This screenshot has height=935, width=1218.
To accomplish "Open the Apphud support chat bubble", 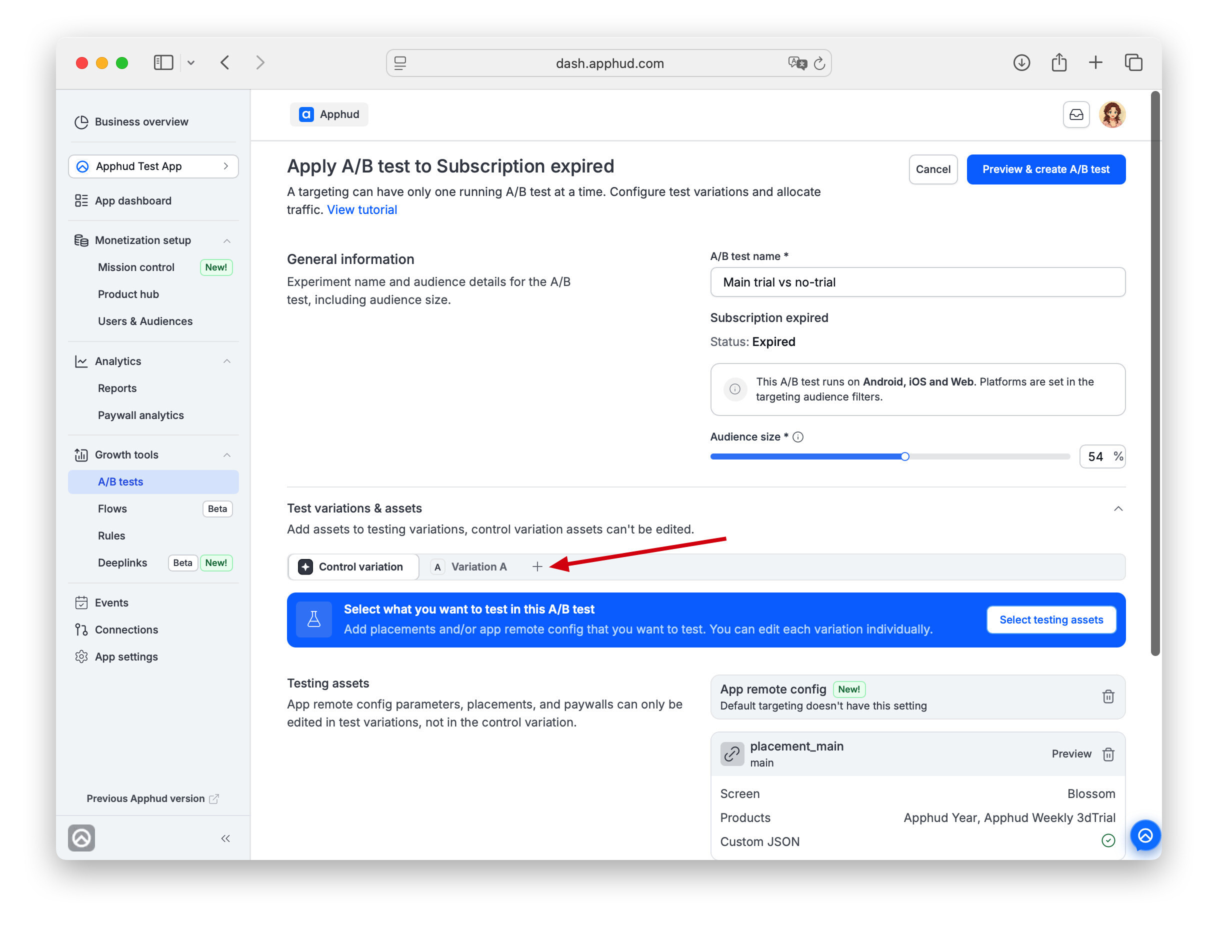I will pos(1144,835).
